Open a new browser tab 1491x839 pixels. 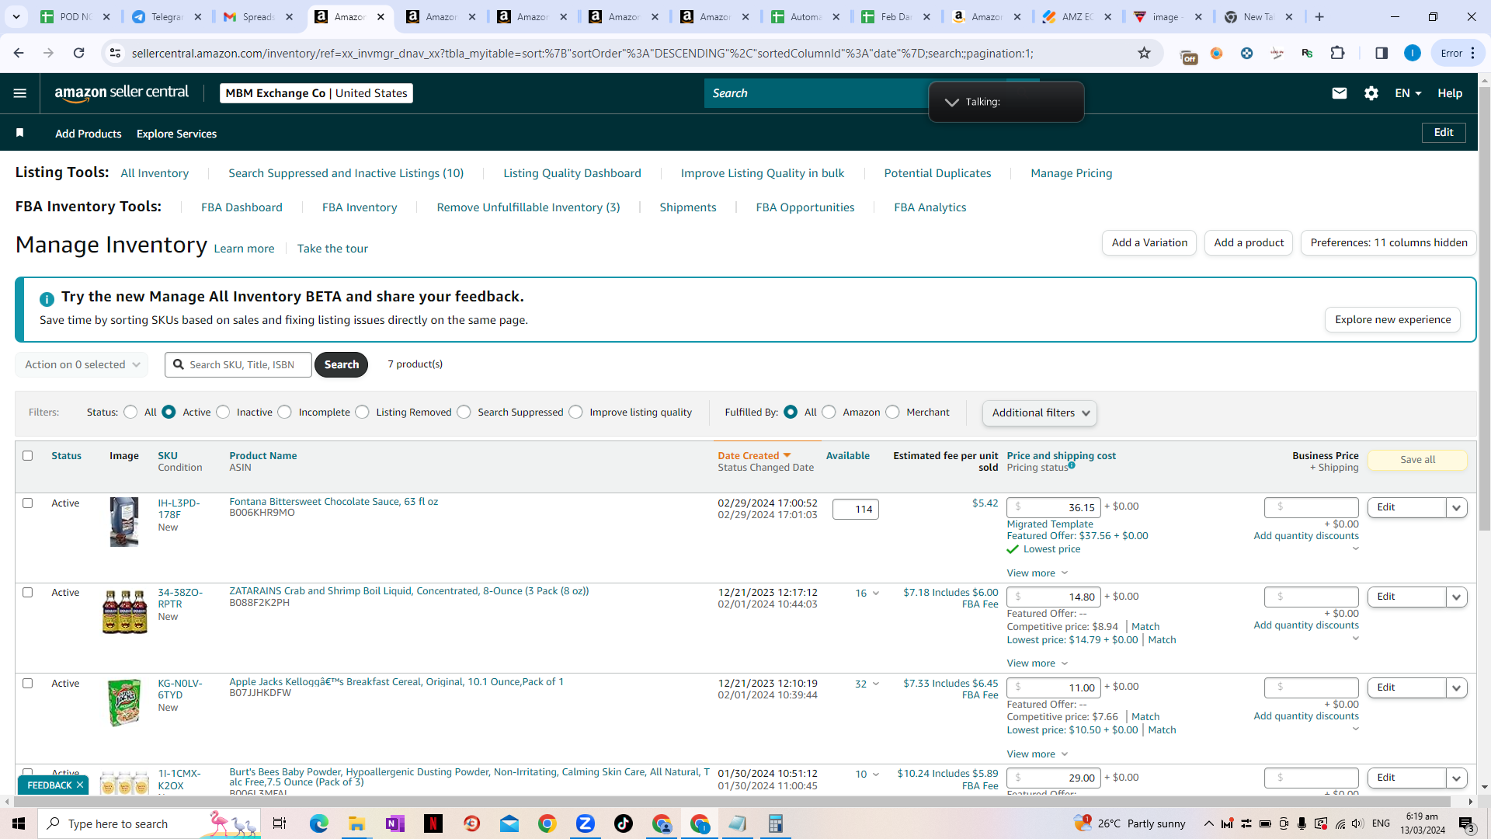pyautogui.click(x=1319, y=16)
